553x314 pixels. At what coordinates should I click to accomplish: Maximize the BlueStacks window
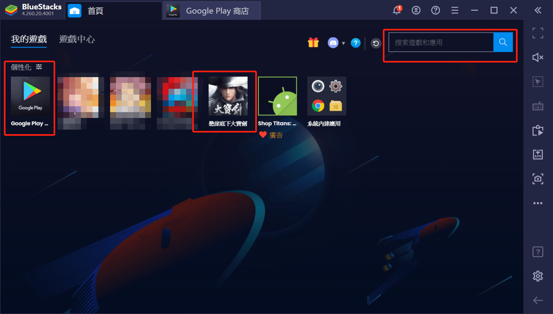click(494, 10)
